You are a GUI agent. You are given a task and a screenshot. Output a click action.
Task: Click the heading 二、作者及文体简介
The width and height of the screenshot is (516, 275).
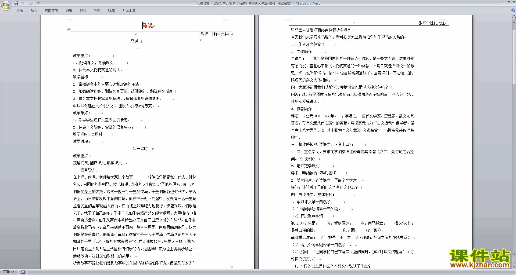308,45
